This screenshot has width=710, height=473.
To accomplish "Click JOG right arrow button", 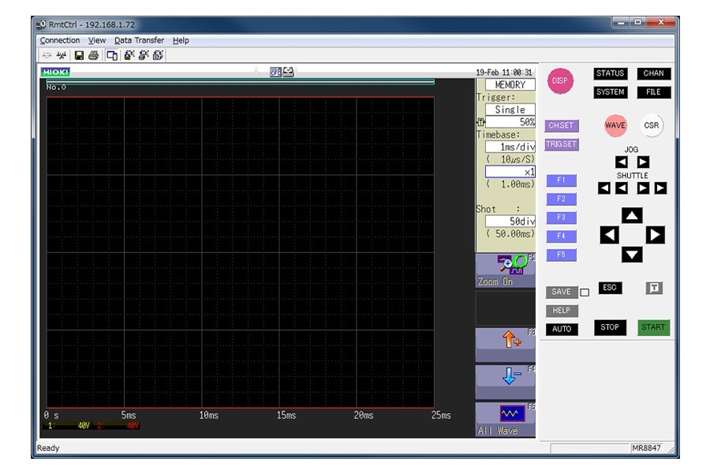I will [643, 162].
